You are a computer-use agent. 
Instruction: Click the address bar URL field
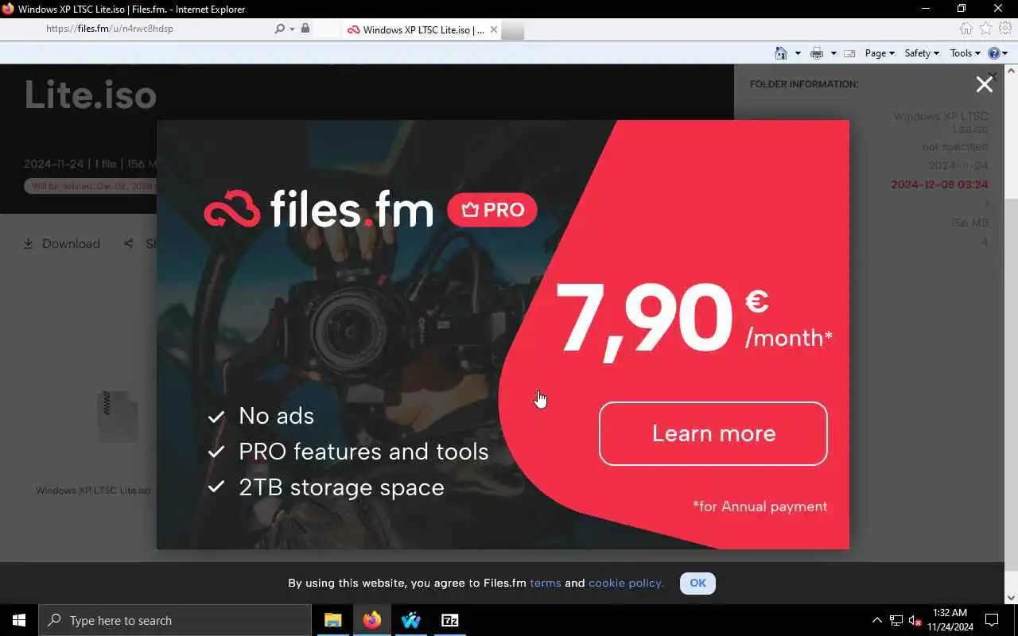(157, 29)
